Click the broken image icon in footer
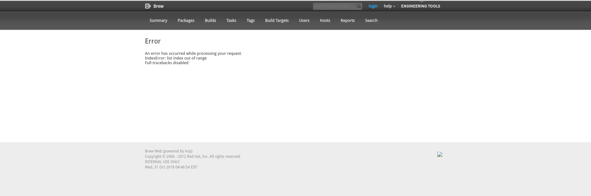Screen dimensions: 591x196 (440, 154)
